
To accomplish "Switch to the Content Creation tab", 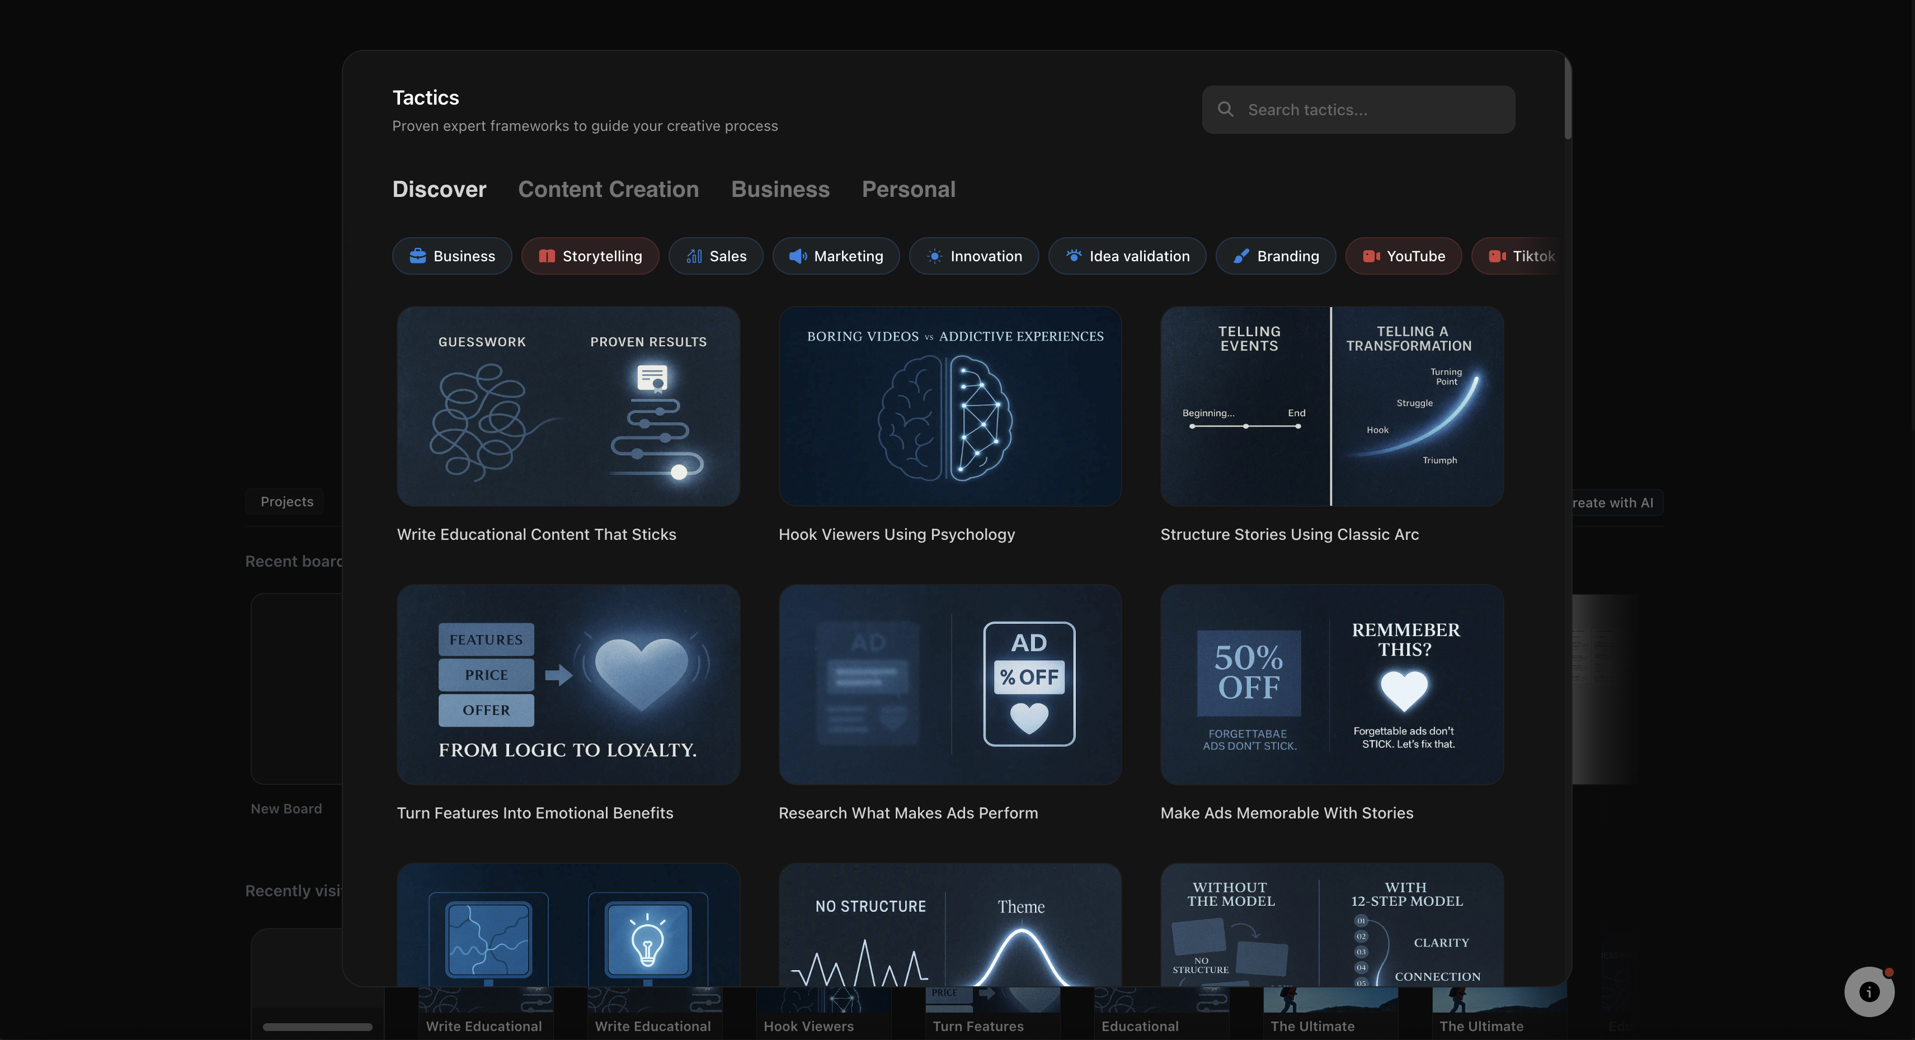I will (x=608, y=190).
